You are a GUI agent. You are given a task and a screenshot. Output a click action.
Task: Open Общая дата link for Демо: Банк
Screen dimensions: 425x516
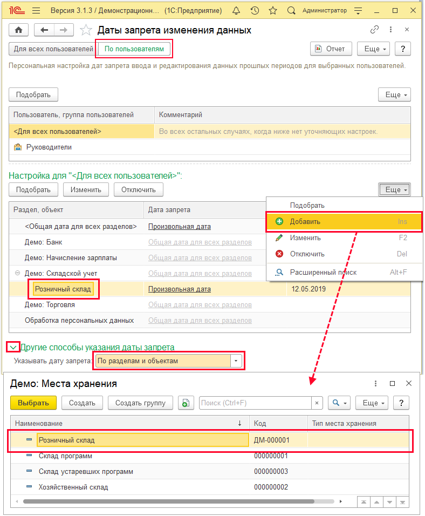click(x=200, y=242)
